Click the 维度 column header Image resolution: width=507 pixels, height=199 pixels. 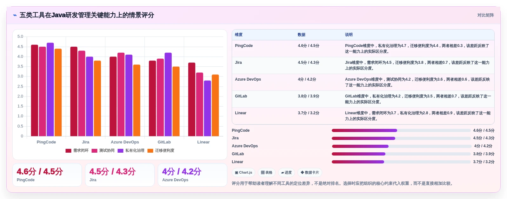click(x=239, y=35)
